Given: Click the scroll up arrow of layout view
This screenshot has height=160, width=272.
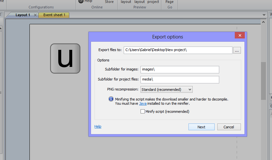Looking at the screenshot, I should pyautogui.click(x=263, y=21).
